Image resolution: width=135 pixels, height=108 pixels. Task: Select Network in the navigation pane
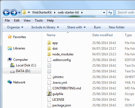pyautogui.click(x=19, y=82)
